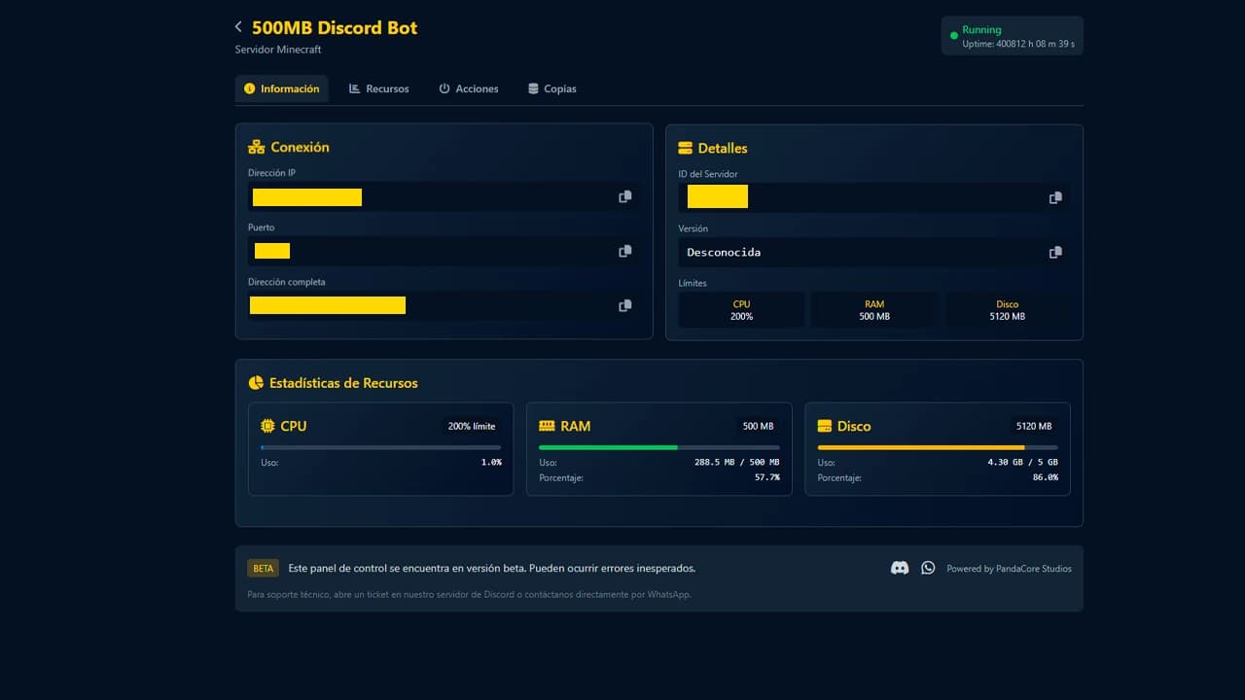The height and width of the screenshot is (700, 1245).
Task: Click the beta version warning message
Action: click(492, 568)
